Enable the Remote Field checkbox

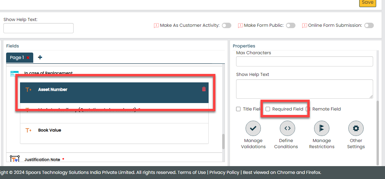308,109
